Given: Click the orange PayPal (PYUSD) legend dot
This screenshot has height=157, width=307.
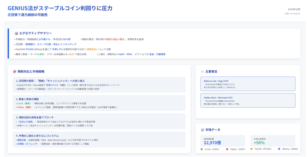Looking at the screenshot, I should coord(251,149).
